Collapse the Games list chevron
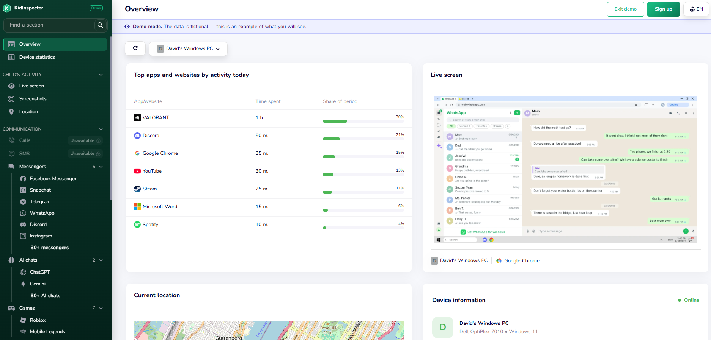Viewport: 711px width, 340px height. click(x=101, y=308)
